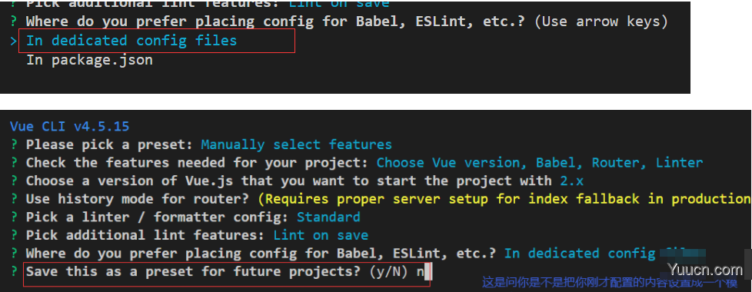Screen dimensions: 752x292
Task: Click the question mark before 'Save this as a preset'
Action: [x=14, y=271]
